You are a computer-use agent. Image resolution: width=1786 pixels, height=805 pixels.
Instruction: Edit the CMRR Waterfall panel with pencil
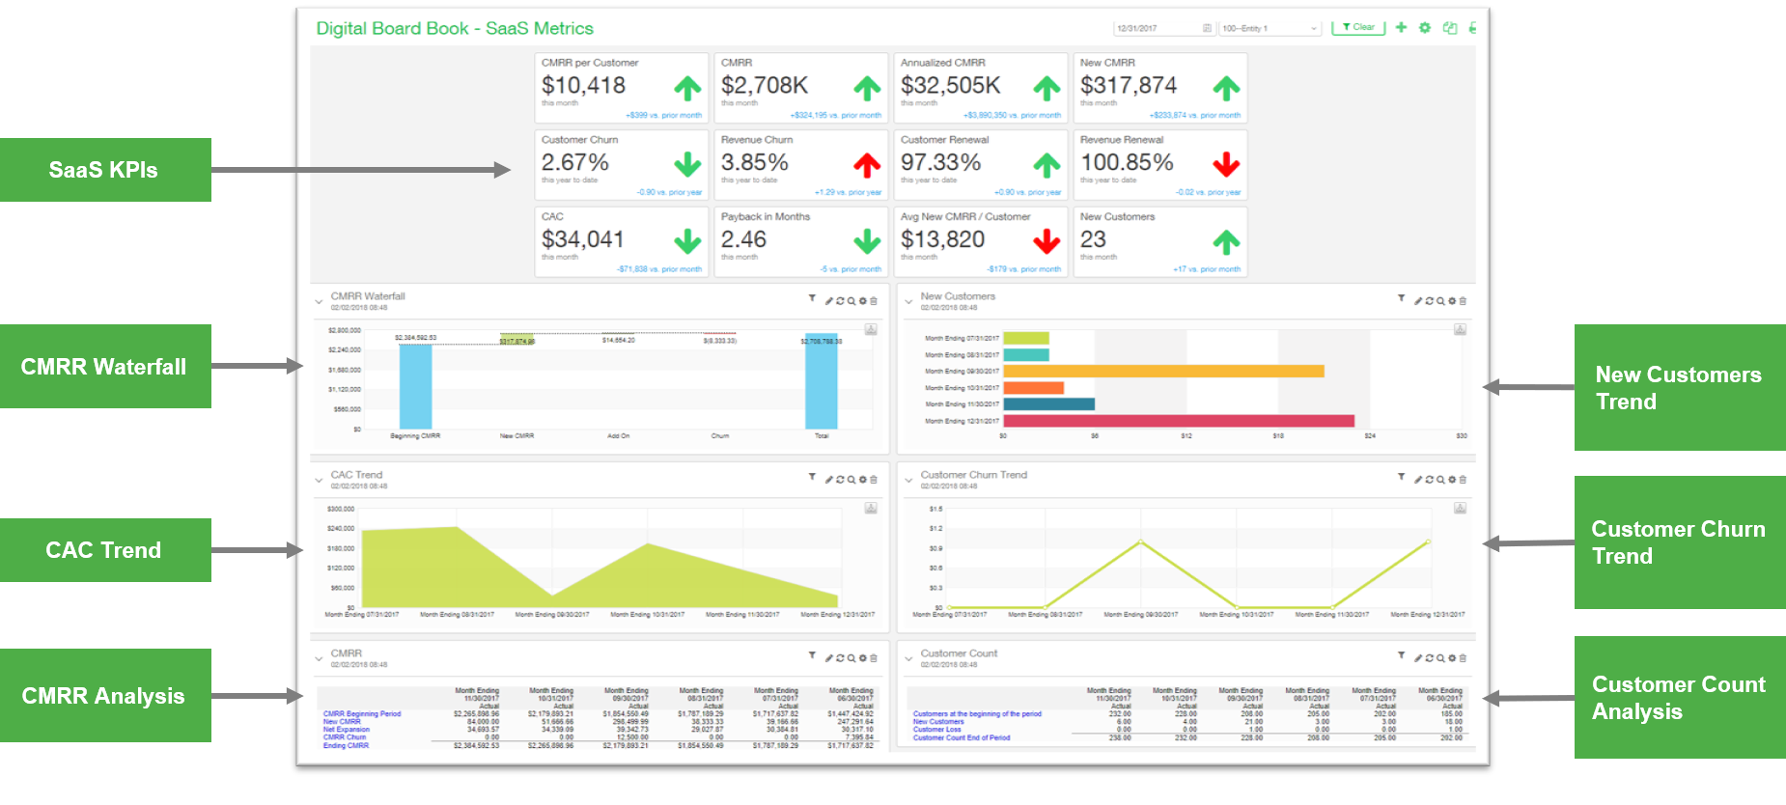point(828,301)
